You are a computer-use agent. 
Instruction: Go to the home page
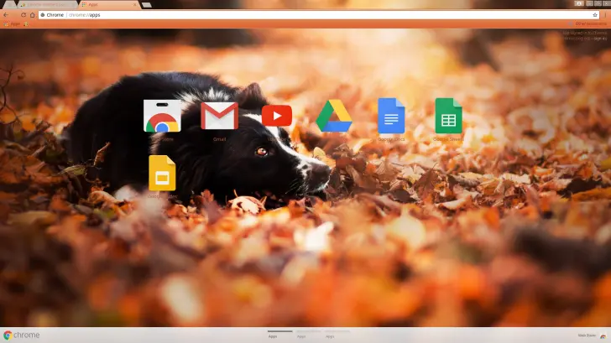point(33,15)
